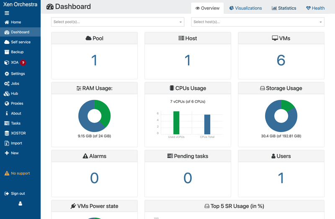The image size is (335, 219).
Task: Switch to the Health tab
Action: click(315, 8)
